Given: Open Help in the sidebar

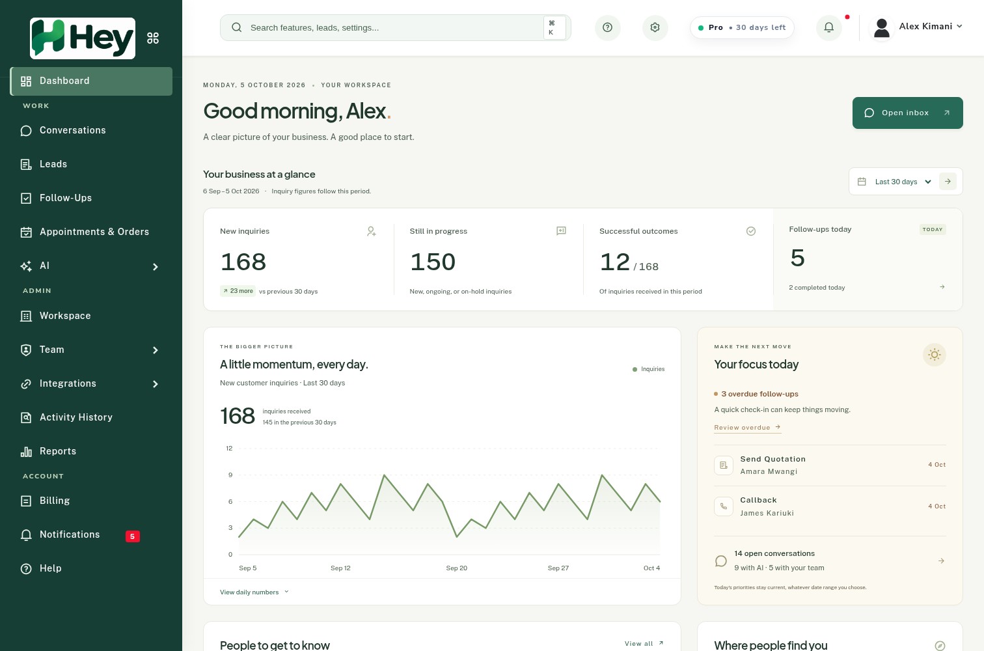Looking at the screenshot, I should click(91, 569).
